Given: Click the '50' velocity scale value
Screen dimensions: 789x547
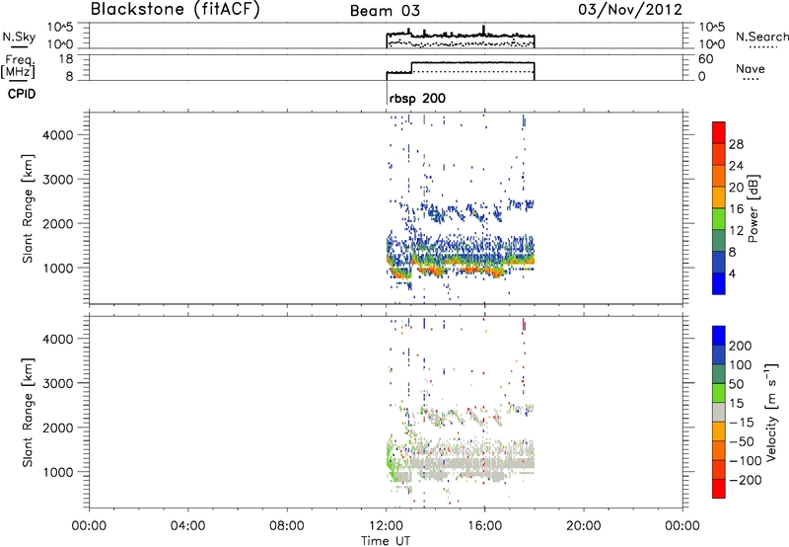Looking at the screenshot, I should click(736, 384).
